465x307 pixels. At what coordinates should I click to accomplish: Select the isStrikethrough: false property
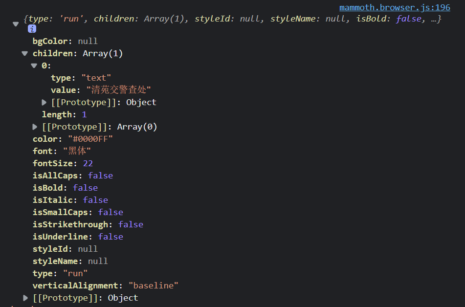point(88,224)
